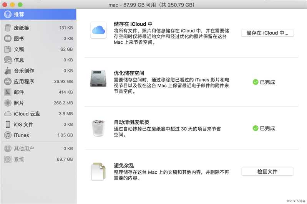The image size is (307, 204).
Task: Click the documents icon beside 避免杂乱
Action: 98,171
